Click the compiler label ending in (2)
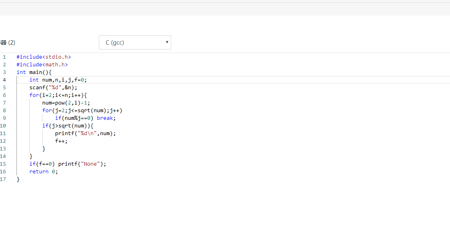This screenshot has width=450, height=226. coord(8,43)
